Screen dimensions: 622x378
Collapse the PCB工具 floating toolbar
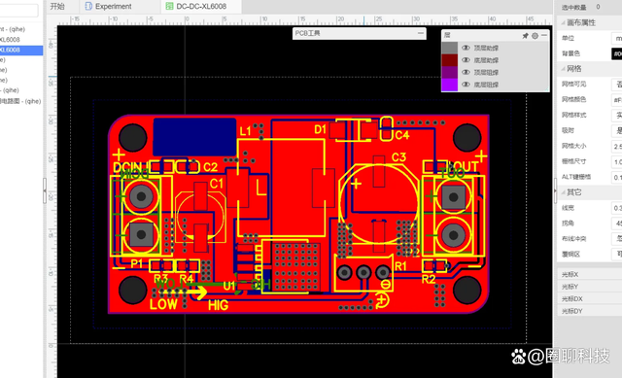click(421, 33)
